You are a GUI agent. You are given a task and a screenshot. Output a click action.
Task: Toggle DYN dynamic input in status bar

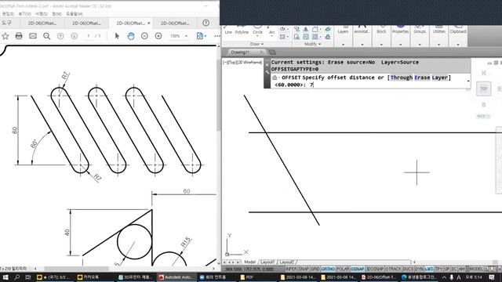tap(419, 269)
